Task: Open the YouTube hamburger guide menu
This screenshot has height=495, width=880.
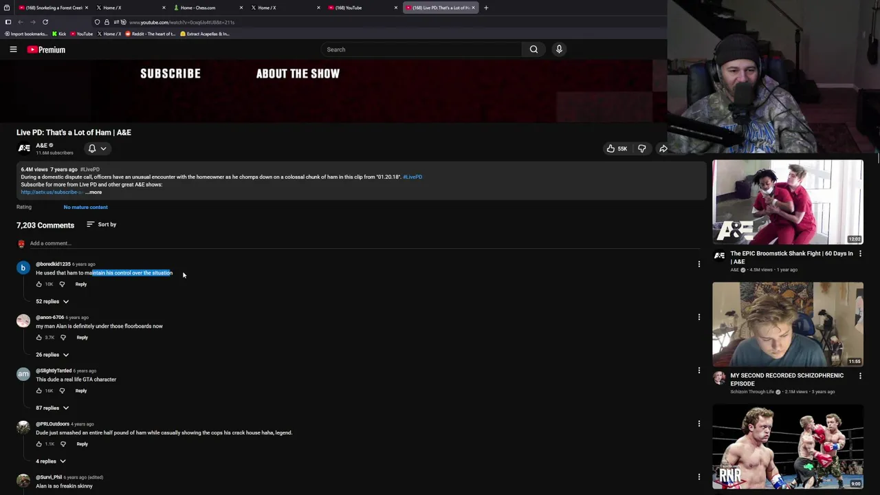Action: pyautogui.click(x=13, y=49)
